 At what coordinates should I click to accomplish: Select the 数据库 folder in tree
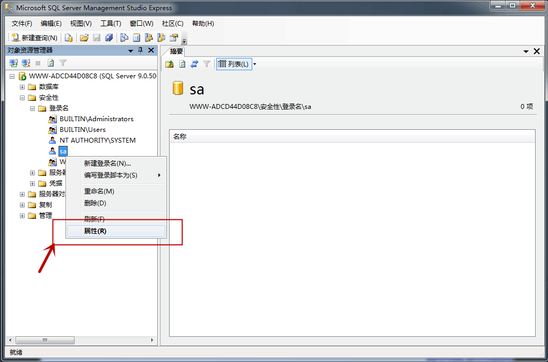(x=49, y=87)
